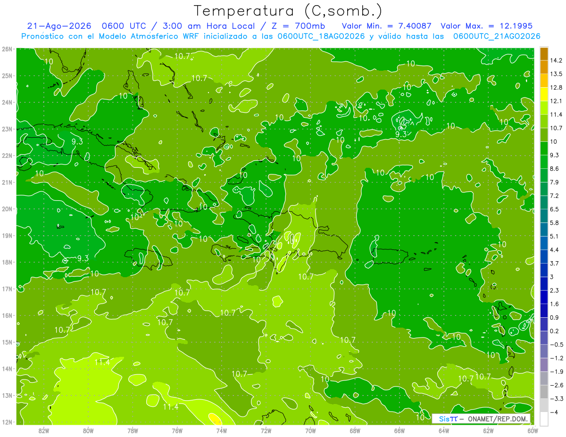Click the "66W" longitude axis label
The height and width of the screenshot is (437, 566).
coord(400,430)
